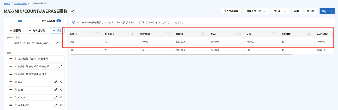The image size is (338, 110).
Task: Click the pencil icon beside the report title
Action: (73, 11)
